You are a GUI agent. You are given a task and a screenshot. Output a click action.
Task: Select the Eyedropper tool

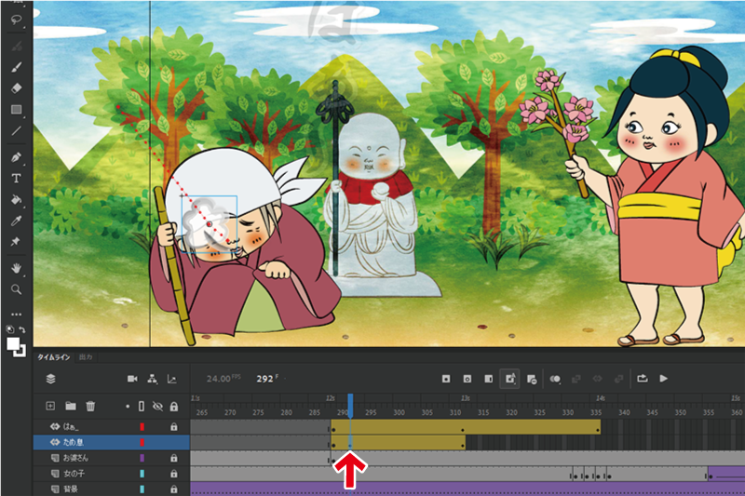click(x=16, y=221)
